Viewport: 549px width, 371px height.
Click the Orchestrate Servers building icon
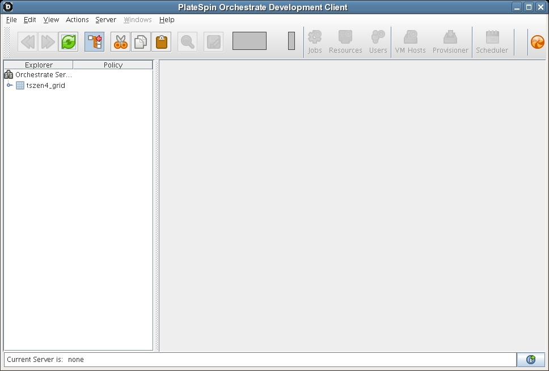pyautogui.click(x=9, y=74)
